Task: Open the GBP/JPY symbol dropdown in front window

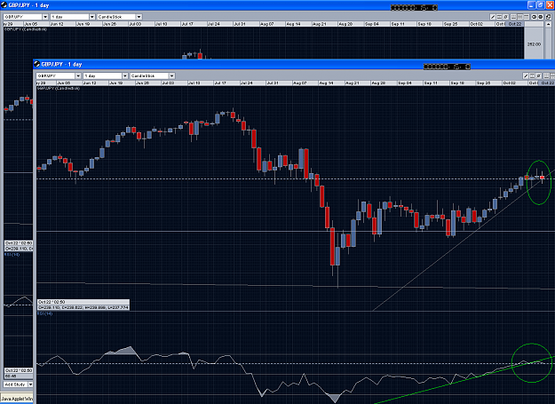Action: pyautogui.click(x=78, y=75)
